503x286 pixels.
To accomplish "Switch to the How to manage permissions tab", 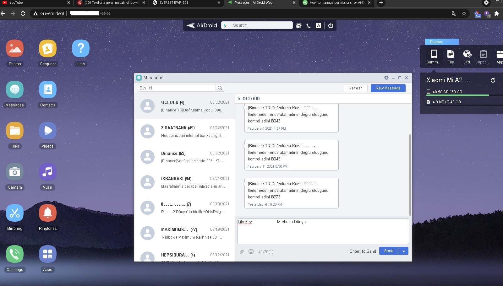I will coord(336,3).
